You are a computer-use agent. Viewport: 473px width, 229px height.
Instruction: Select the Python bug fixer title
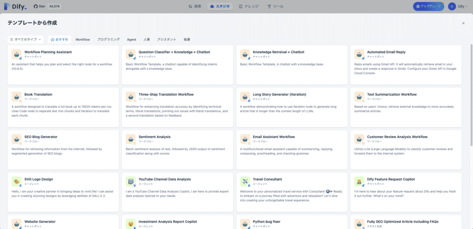[266, 222]
